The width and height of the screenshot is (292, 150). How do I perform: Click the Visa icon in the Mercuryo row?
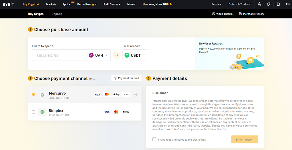pos(98,94)
